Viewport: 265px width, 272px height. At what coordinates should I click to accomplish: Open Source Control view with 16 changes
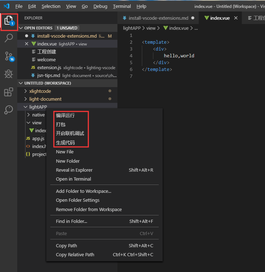click(x=9, y=56)
